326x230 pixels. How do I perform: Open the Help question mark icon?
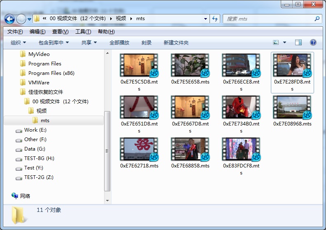click(x=313, y=42)
